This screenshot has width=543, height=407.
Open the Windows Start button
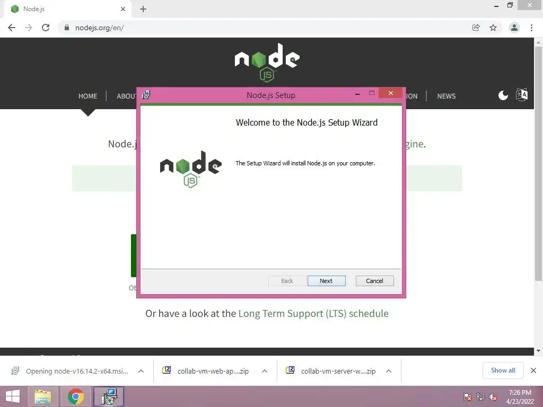pos(13,396)
